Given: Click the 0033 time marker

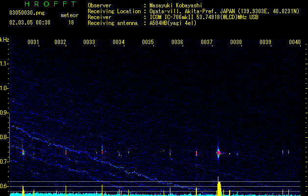Looking at the screenshot, I should click(x=89, y=42).
